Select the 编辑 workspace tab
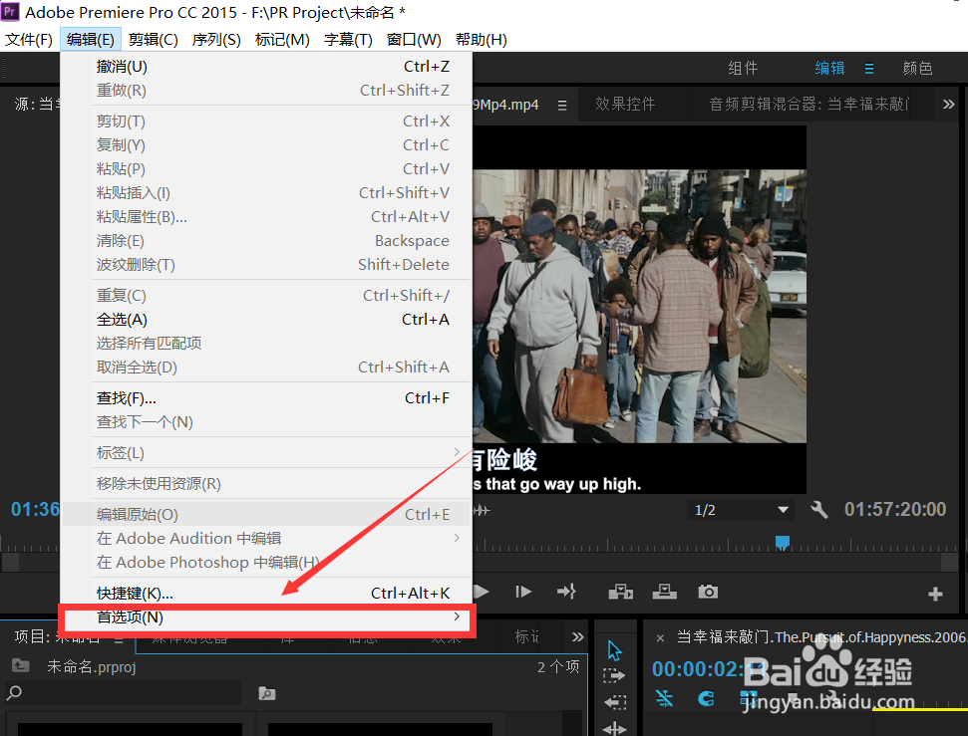 [x=829, y=69]
